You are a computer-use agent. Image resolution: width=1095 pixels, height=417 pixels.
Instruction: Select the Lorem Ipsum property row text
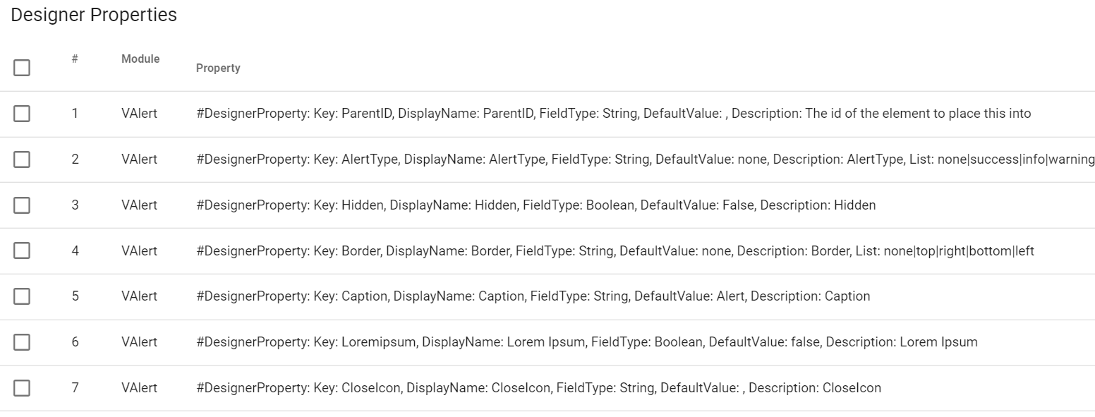tap(587, 342)
